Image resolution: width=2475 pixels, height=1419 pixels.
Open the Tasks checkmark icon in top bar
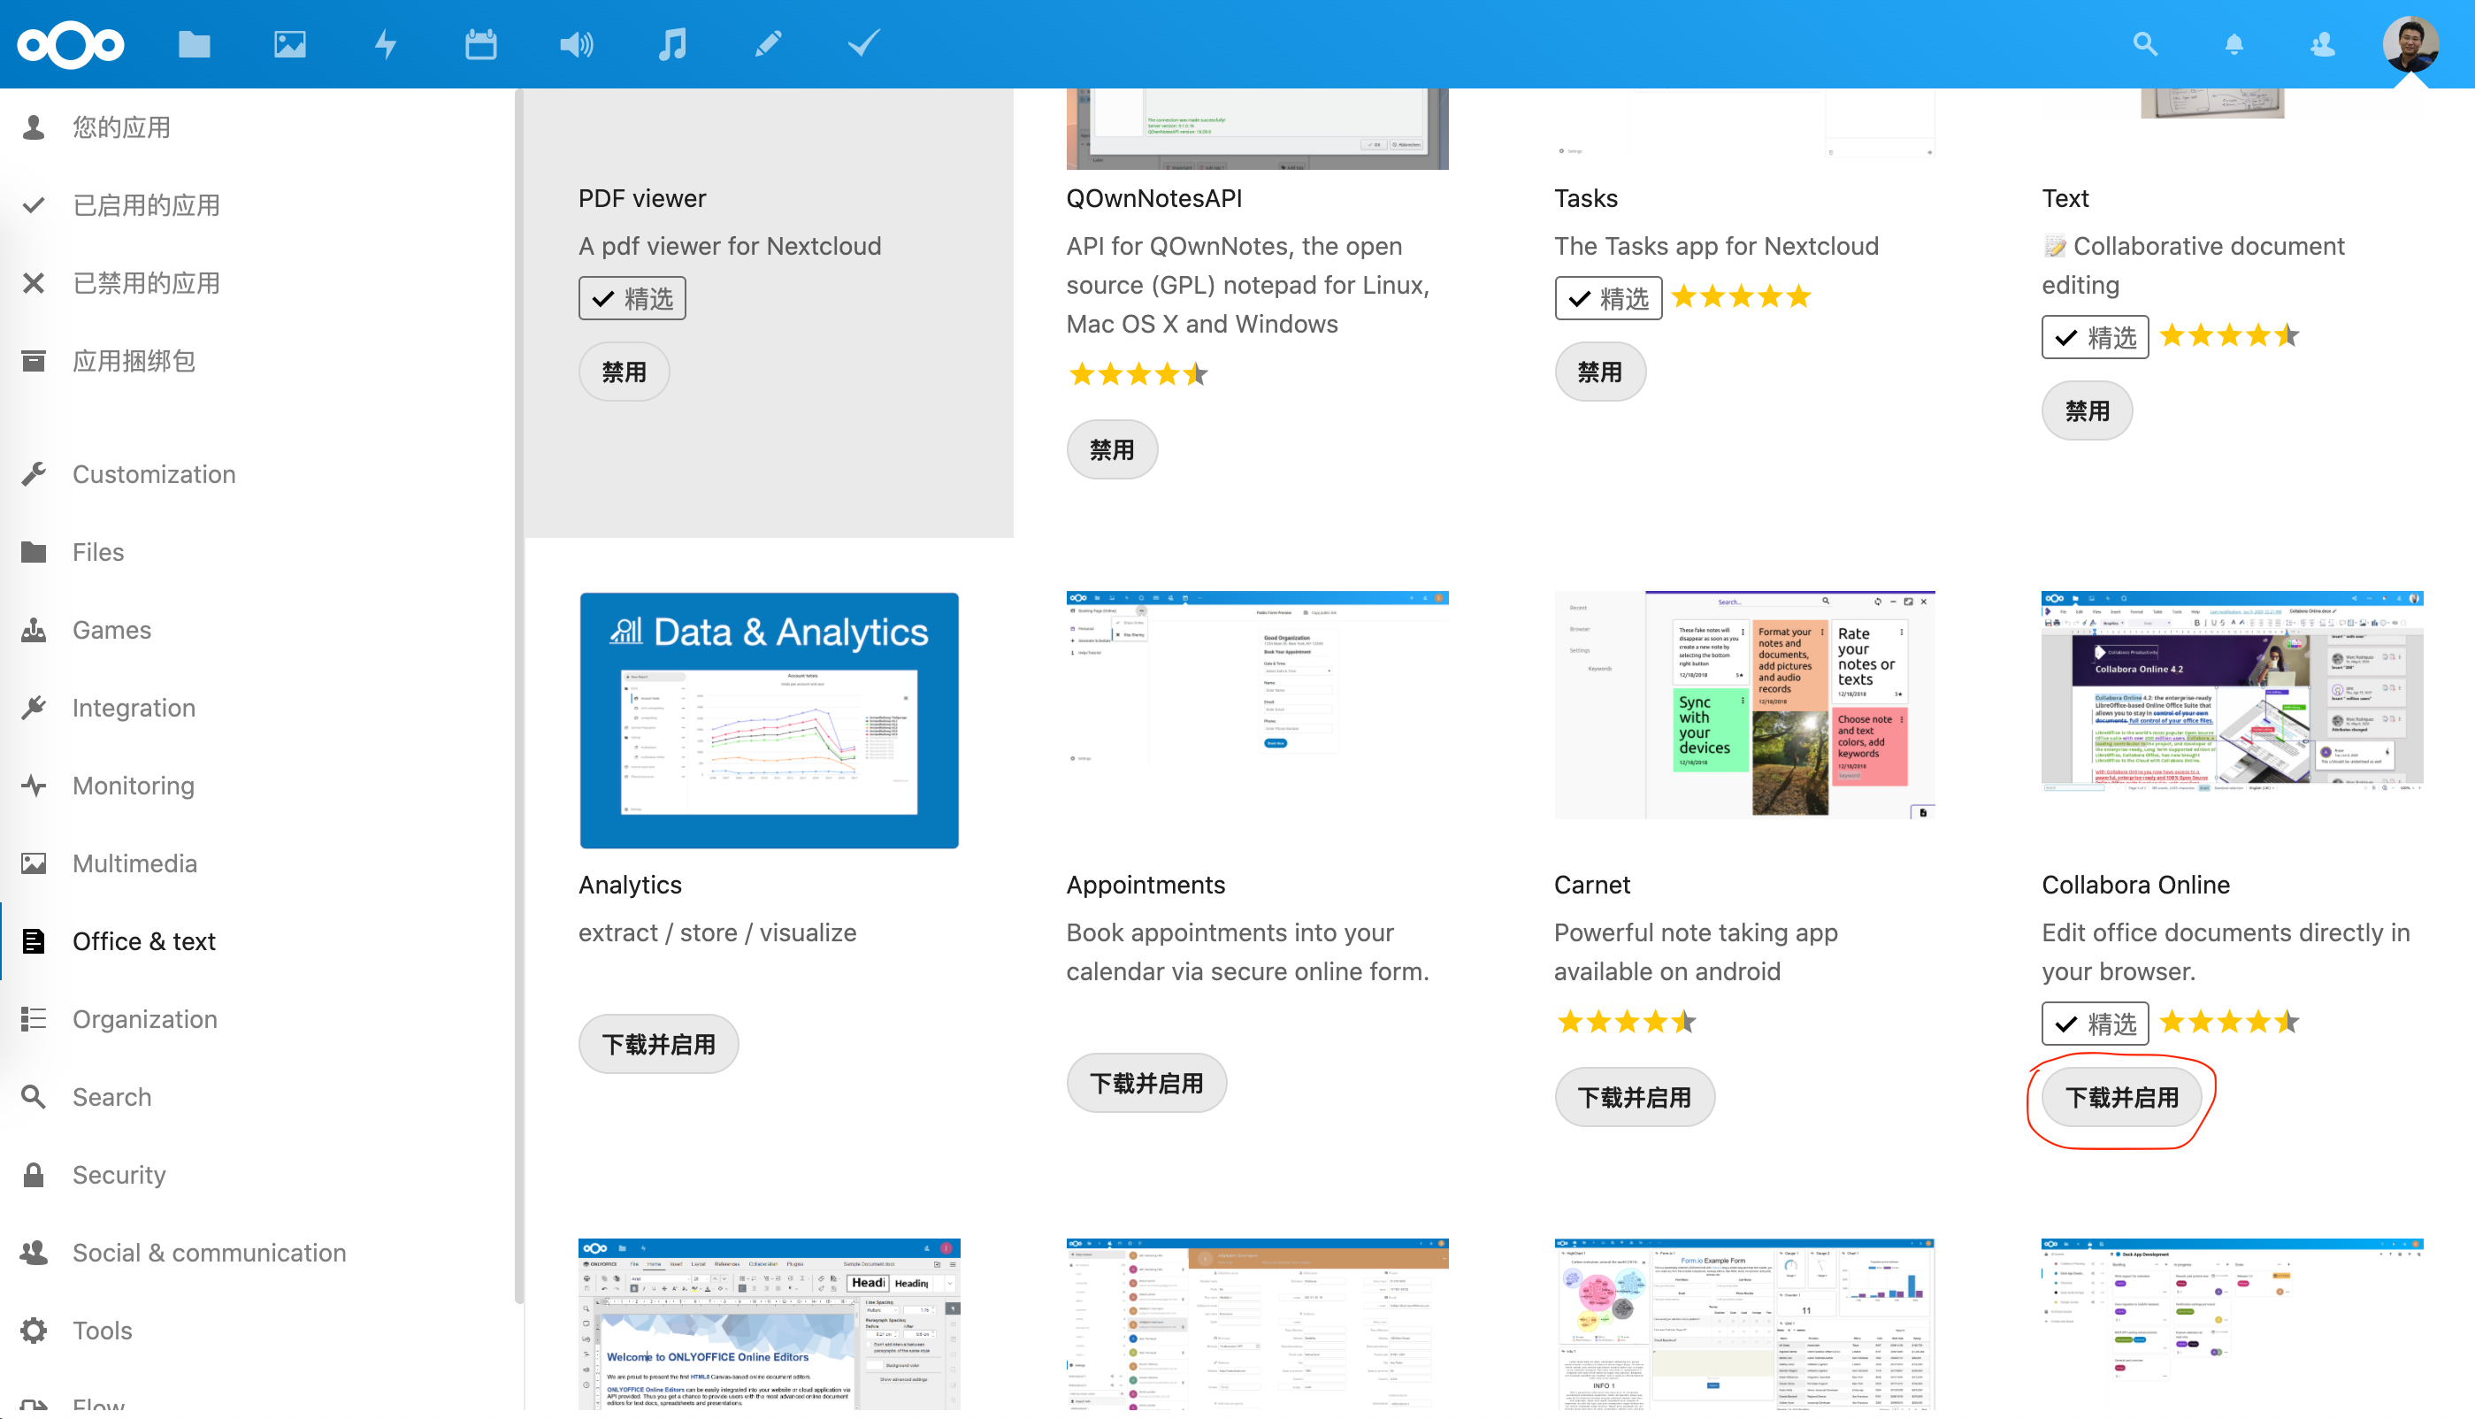click(x=863, y=44)
